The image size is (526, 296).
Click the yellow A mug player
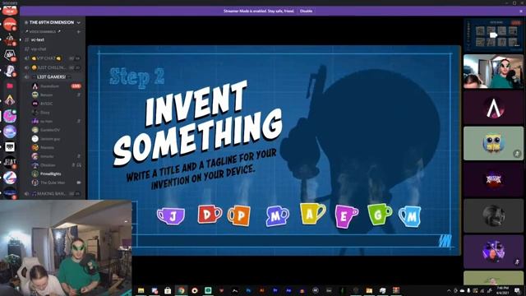(x=312, y=213)
